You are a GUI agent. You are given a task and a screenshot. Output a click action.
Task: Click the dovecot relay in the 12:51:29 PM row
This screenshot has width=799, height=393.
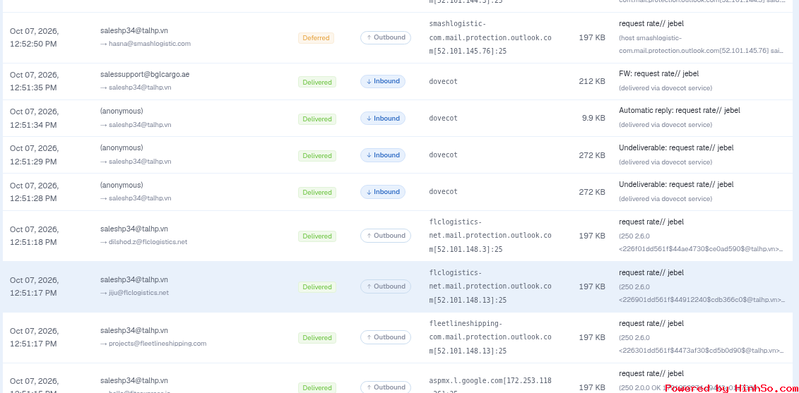coord(444,155)
